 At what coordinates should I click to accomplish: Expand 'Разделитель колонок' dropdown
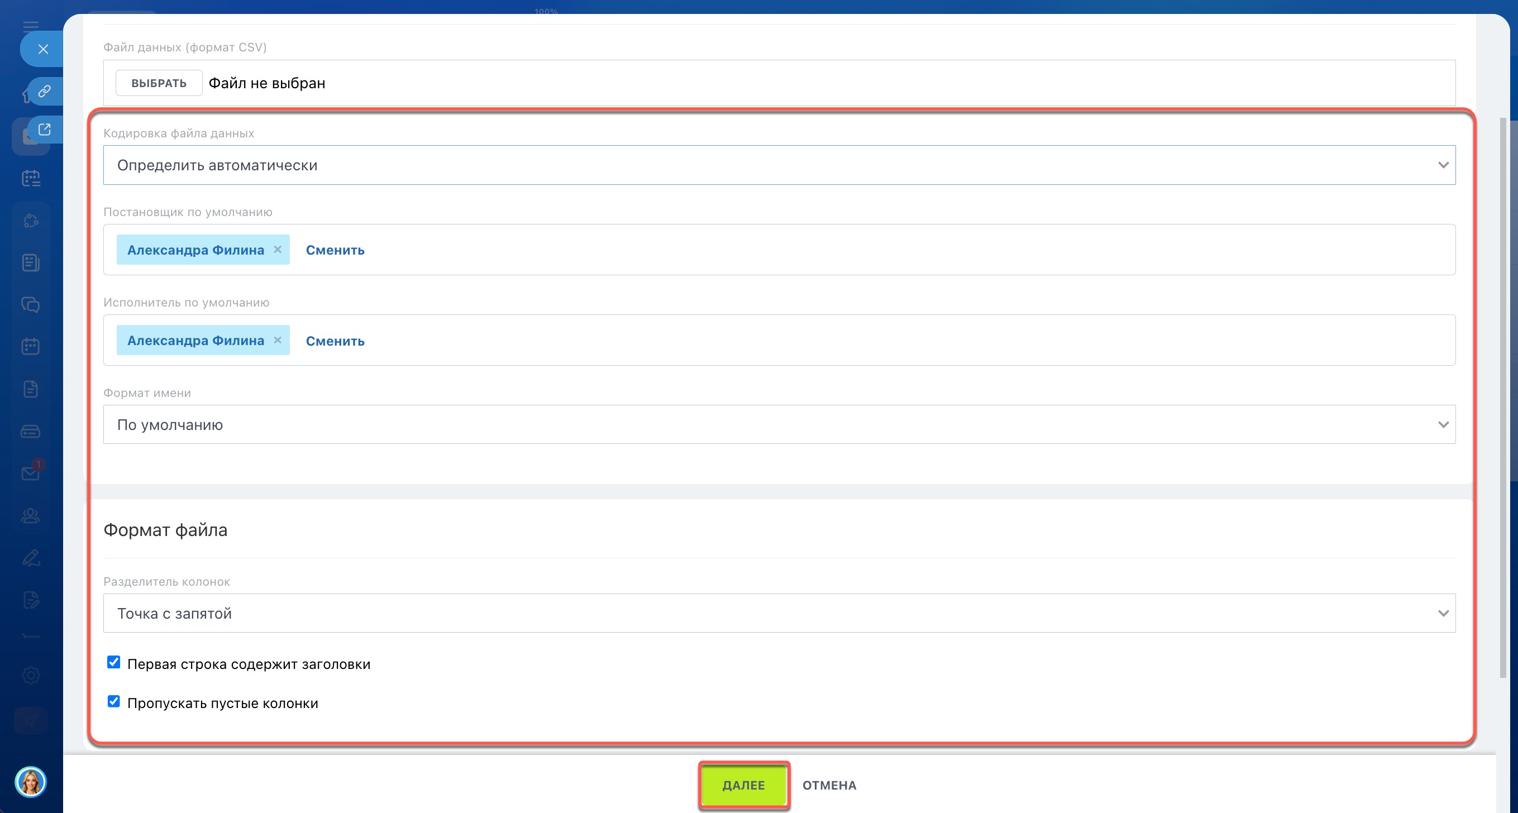(779, 613)
